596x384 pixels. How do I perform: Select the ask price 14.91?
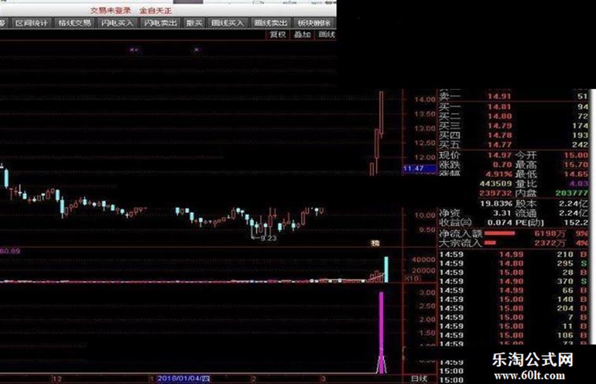pyautogui.click(x=500, y=96)
